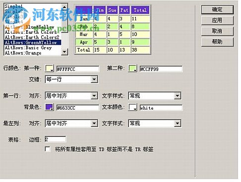Open 帮助 help button

pyautogui.click(x=217, y=42)
